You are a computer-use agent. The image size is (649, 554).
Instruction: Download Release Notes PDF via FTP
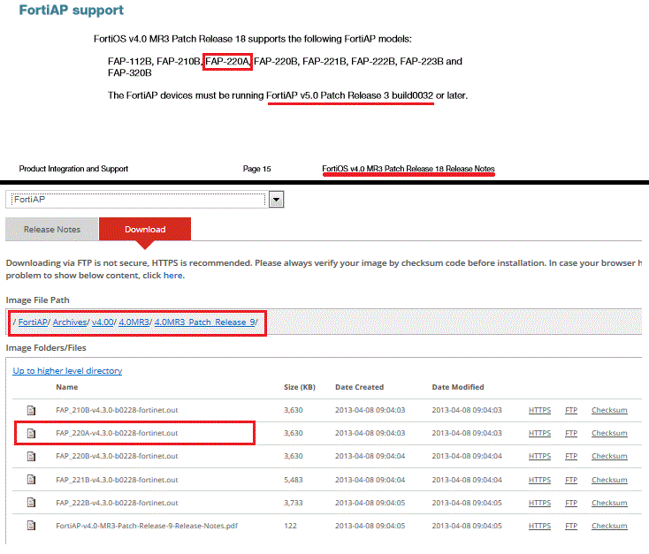click(x=571, y=526)
